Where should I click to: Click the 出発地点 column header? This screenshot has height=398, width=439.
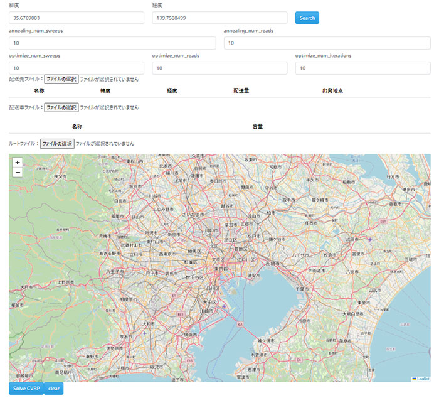pyautogui.click(x=332, y=90)
